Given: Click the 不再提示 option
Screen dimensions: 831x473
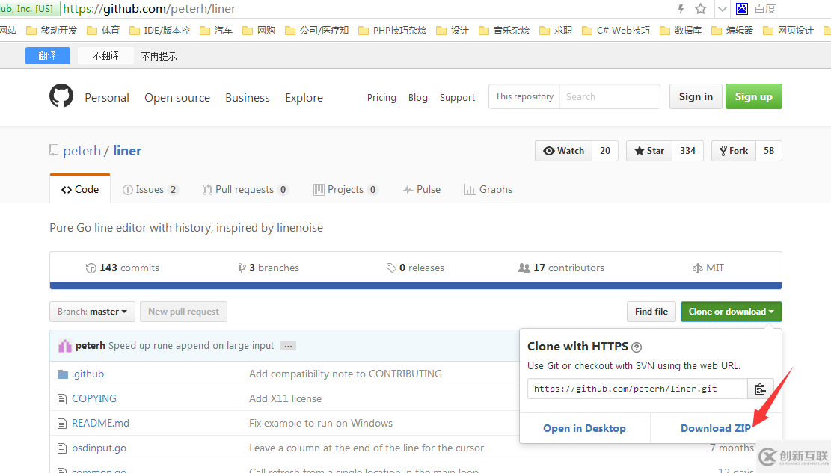Looking at the screenshot, I should pos(159,56).
